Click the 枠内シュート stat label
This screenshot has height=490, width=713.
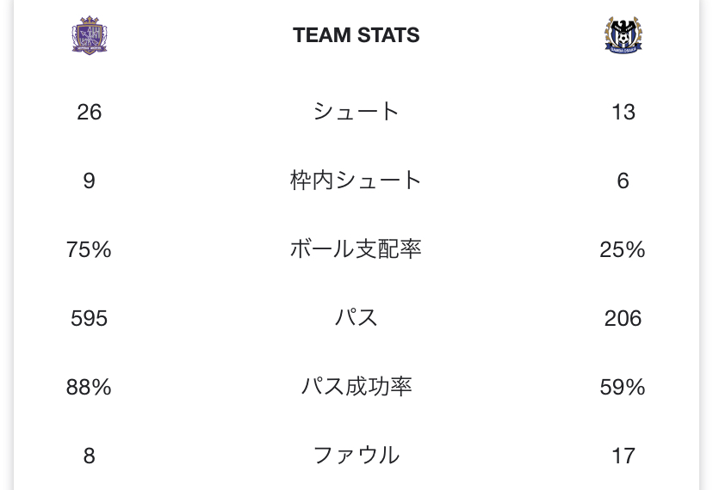[x=356, y=181]
